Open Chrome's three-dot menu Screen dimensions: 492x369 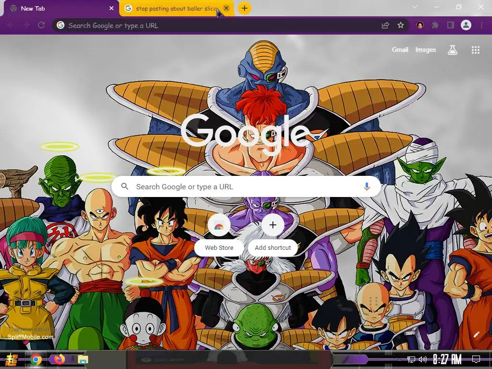pyautogui.click(x=481, y=25)
